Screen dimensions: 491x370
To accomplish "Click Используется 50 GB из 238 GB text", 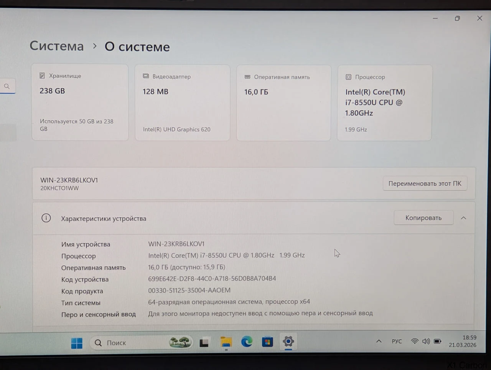I will pos(77,125).
